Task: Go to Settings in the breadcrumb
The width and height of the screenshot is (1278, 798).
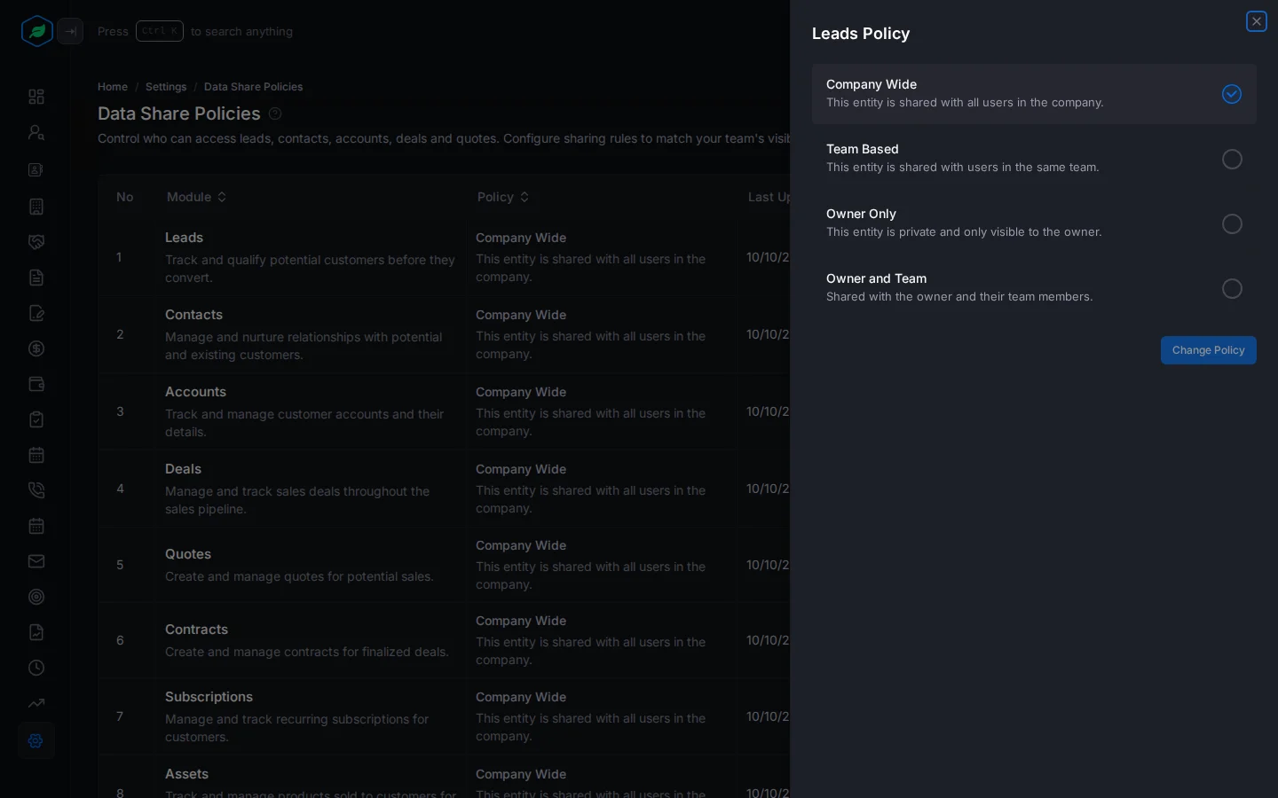Action: (166, 87)
